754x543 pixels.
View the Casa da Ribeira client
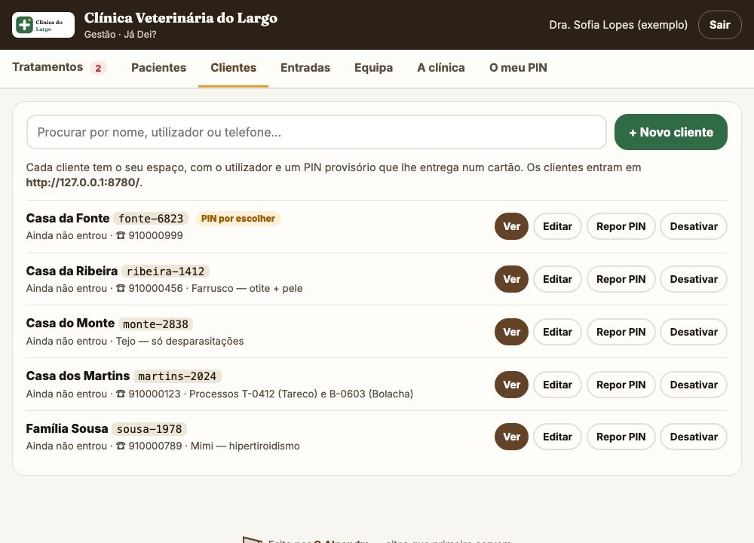511,280
